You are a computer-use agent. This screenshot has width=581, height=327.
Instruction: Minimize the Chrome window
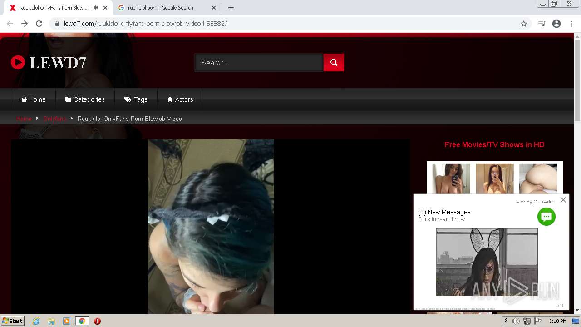click(543, 4)
